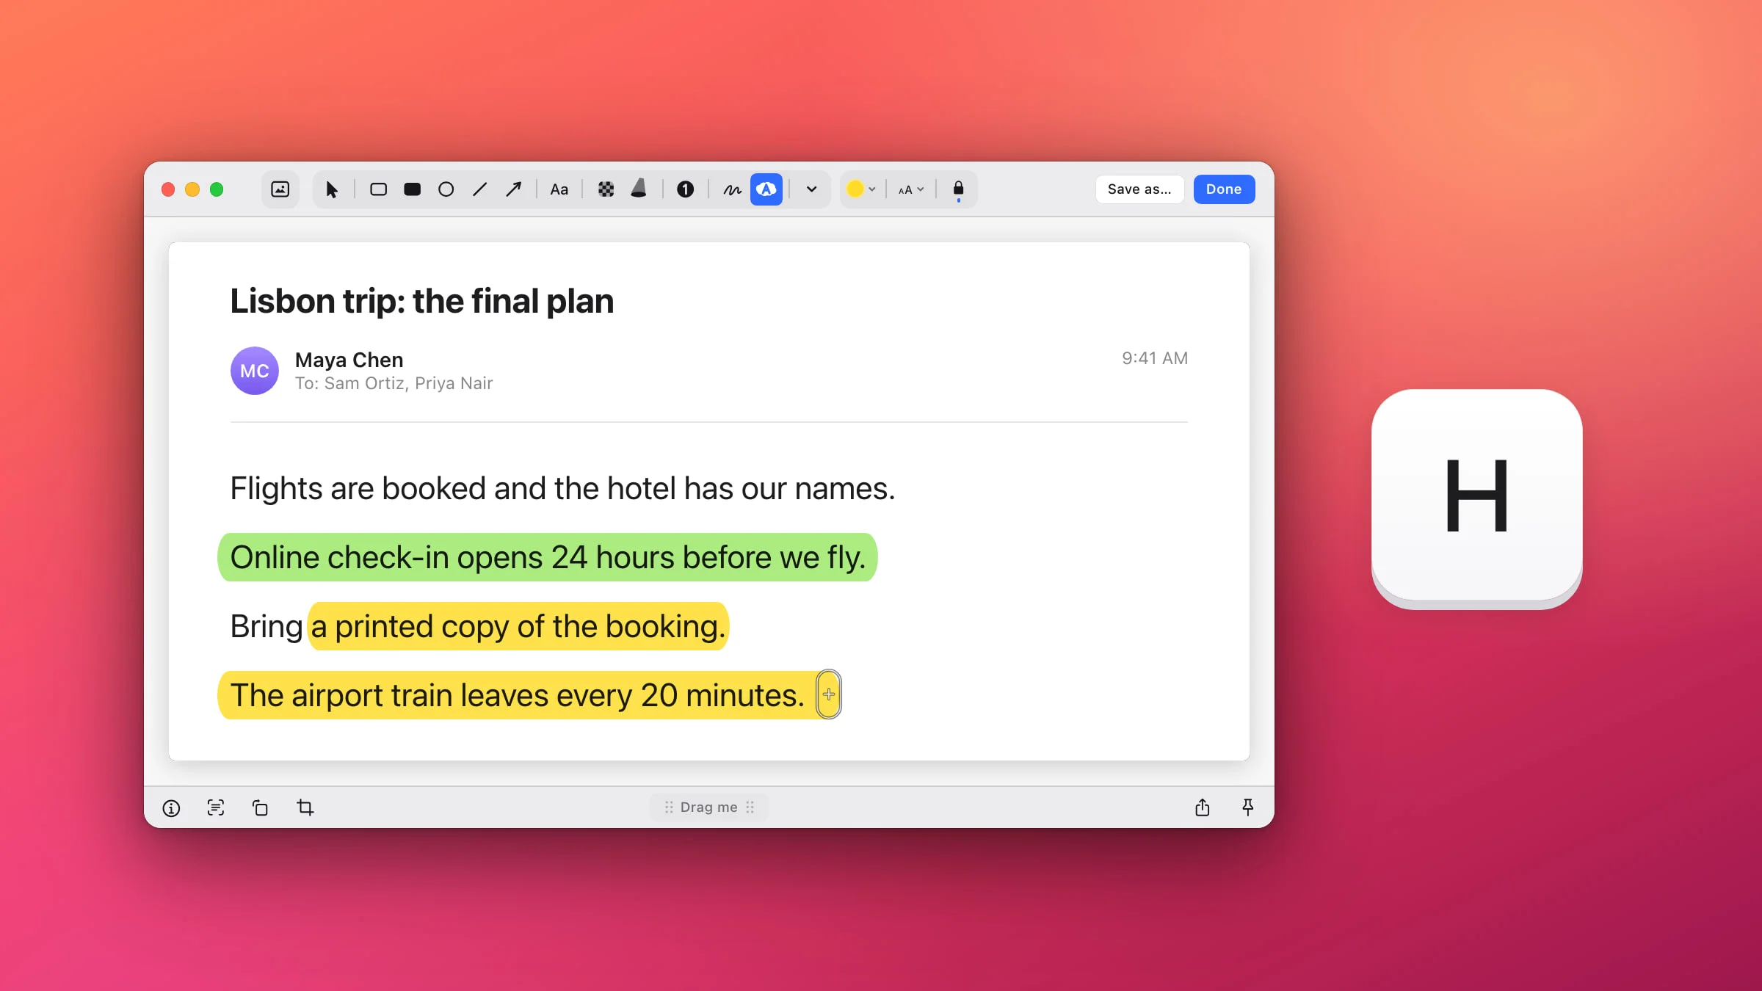1762x991 pixels.
Task: Select the straight line tool
Action: (479, 189)
